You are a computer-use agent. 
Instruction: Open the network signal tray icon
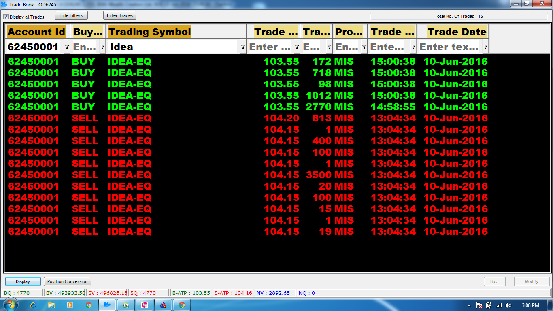click(499, 305)
